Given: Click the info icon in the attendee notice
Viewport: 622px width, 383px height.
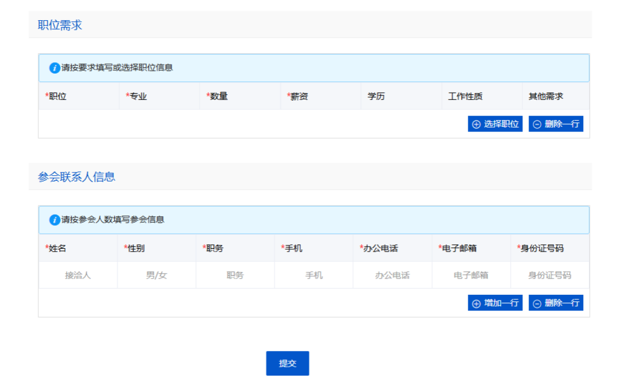Looking at the screenshot, I should [55, 220].
